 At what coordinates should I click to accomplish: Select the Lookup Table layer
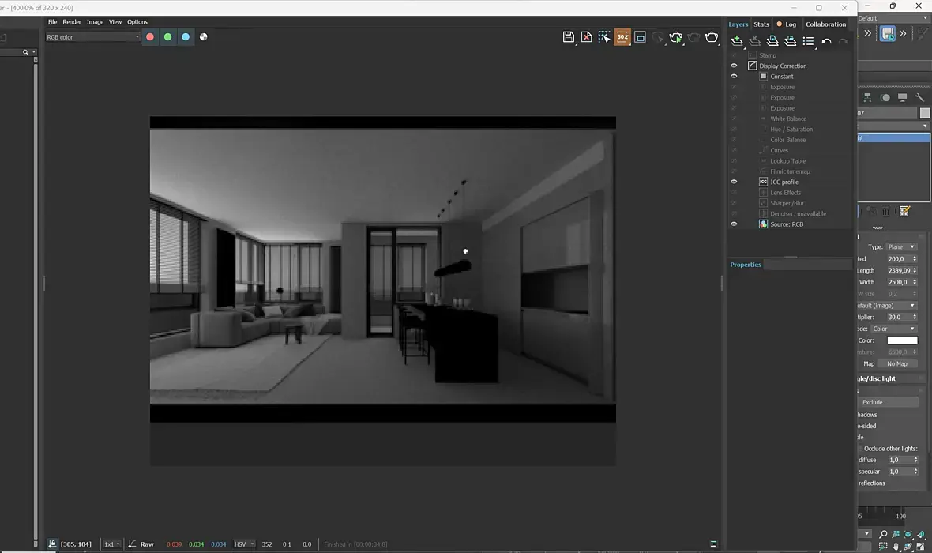[x=788, y=161]
